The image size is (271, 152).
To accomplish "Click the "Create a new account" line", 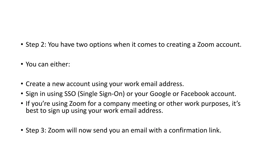I will [x=105, y=84].
